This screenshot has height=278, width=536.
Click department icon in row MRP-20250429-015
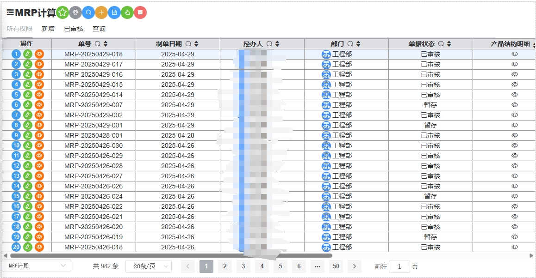(x=326, y=85)
